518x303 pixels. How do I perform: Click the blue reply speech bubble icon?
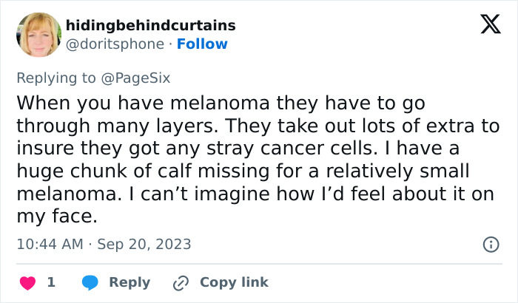coord(90,282)
